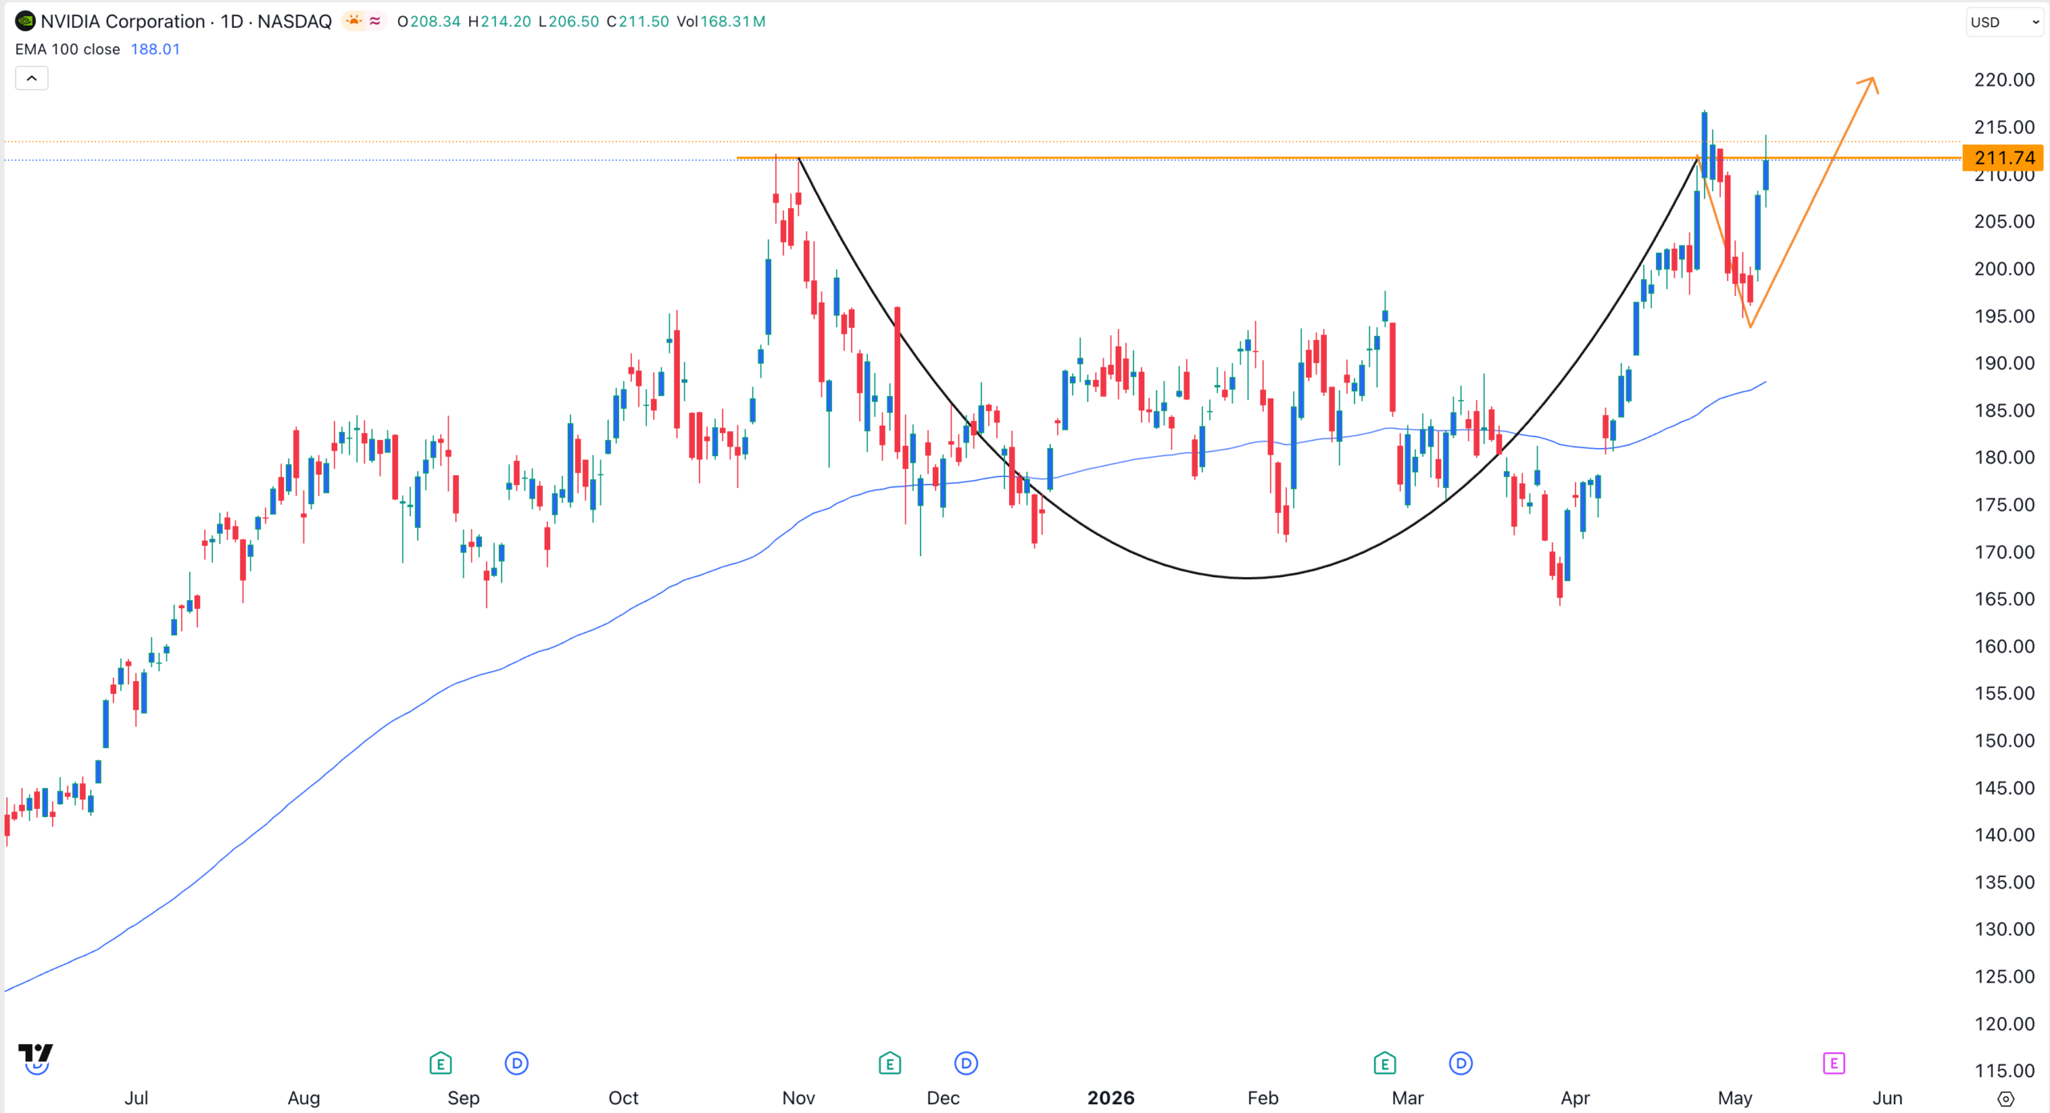Open the upcoming purple earnings E marker
The image size is (2050, 1113).
coord(1834,1063)
